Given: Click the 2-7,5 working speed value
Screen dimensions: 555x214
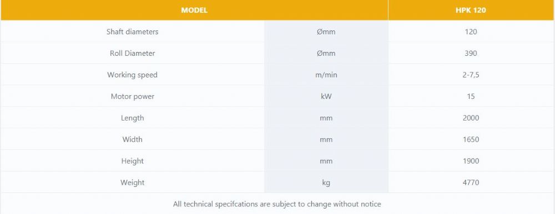Looking at the screenshot, I should 471,75.
